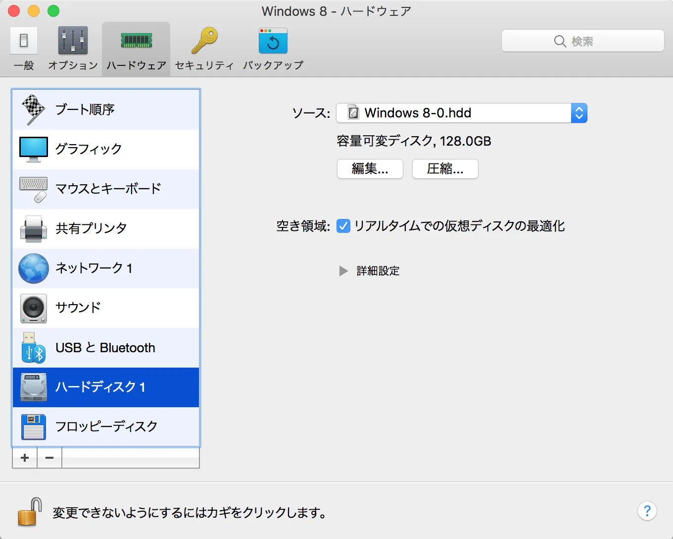Switch to the オプション tab label
The image size is (673, 539).
coord(73,65)
